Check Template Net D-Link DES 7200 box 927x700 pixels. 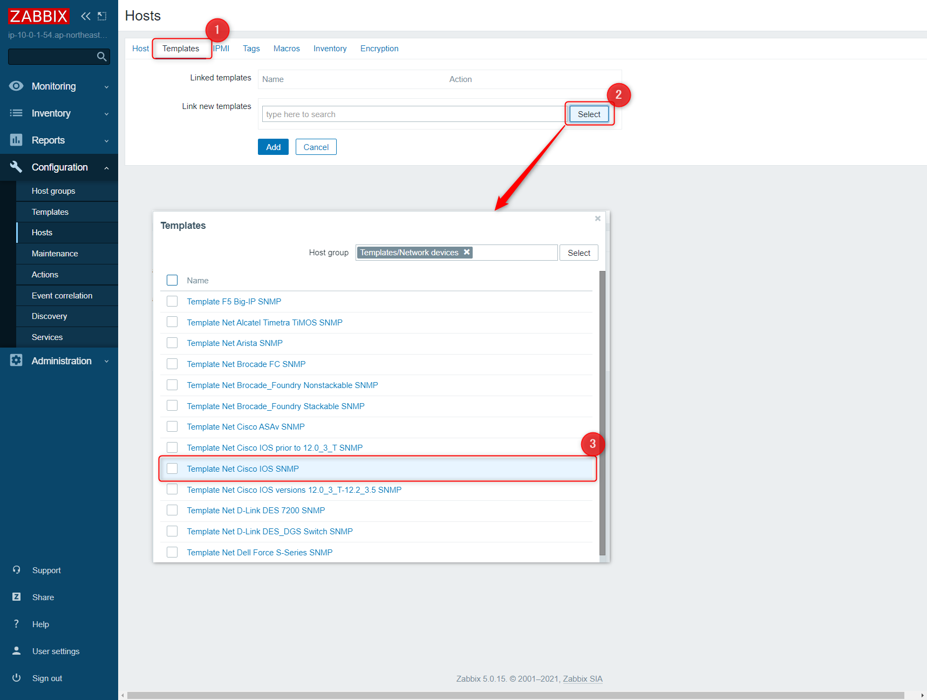pyautogui.click(x=172, y=510)
